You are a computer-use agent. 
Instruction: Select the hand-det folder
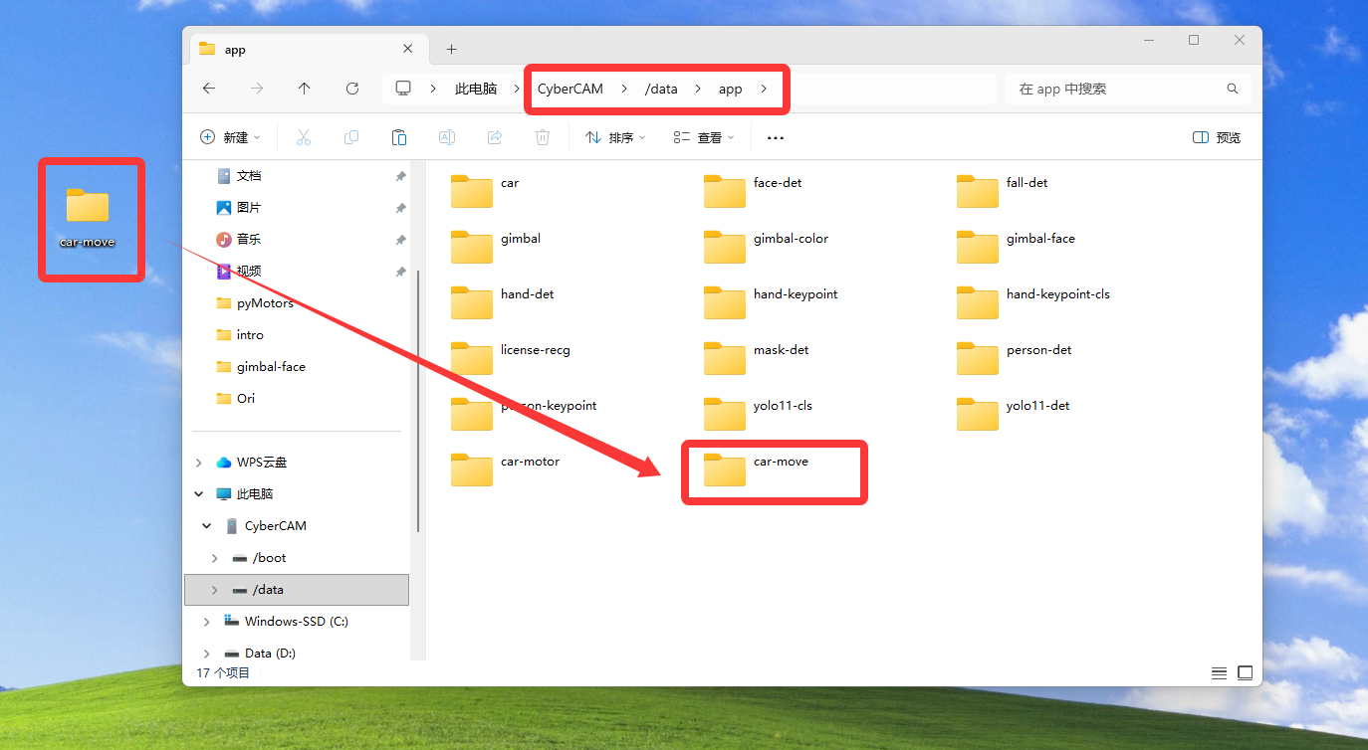click(x=503, y=301)
